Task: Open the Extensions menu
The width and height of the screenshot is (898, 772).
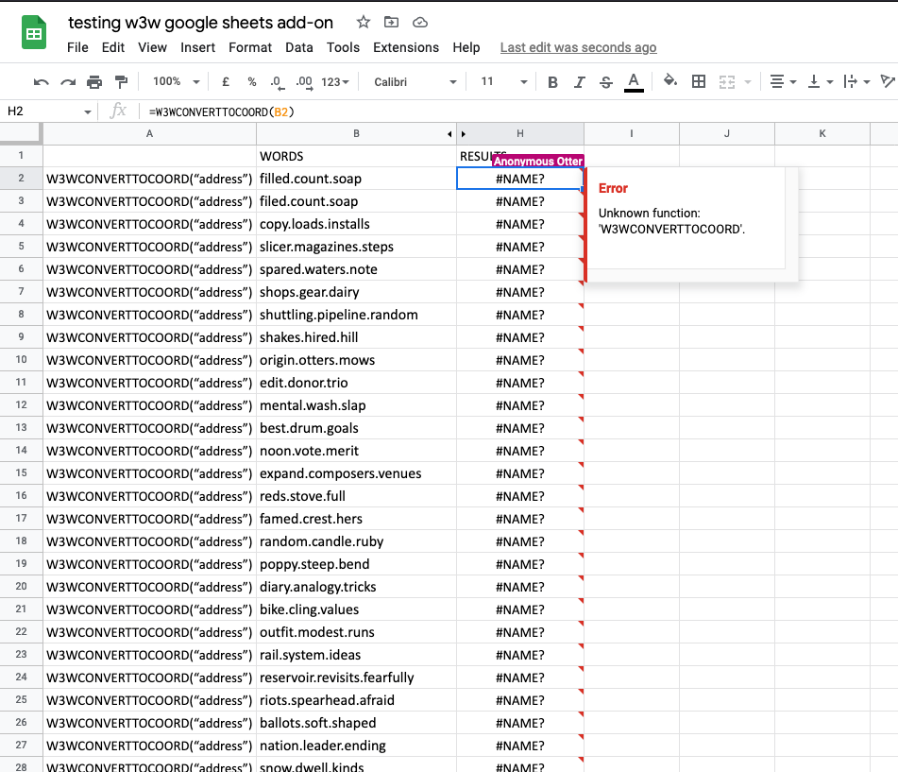Action: click(406, 47)
